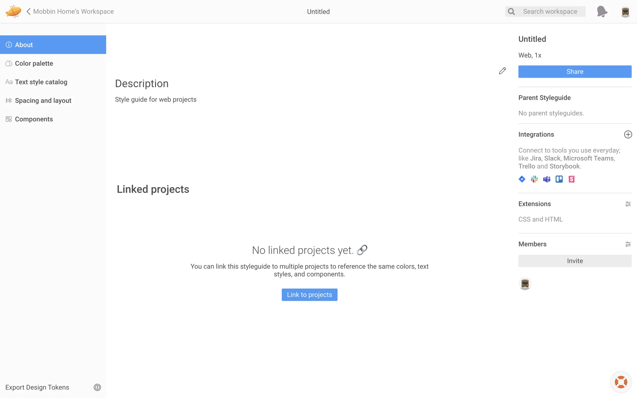Image resolution: width=637 pixels, height=398 pixels.
Task: Click the Link to projects button
Action: [x=309, y=295]
